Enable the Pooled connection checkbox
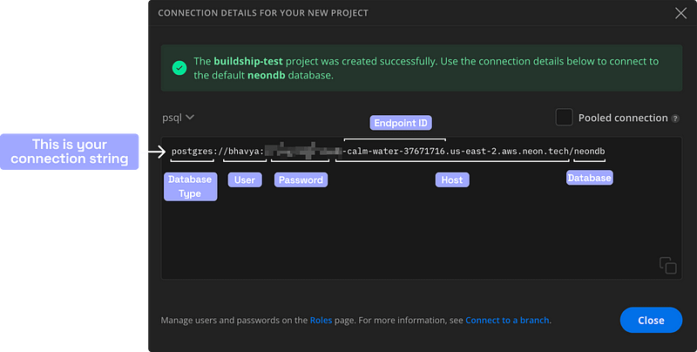The height and width of the screenshot is (352, 697). [564, 118]
